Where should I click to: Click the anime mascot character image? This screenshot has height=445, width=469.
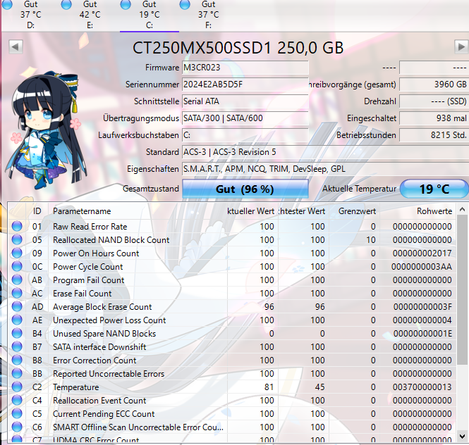pyautogui.click(x=47, y=130)
